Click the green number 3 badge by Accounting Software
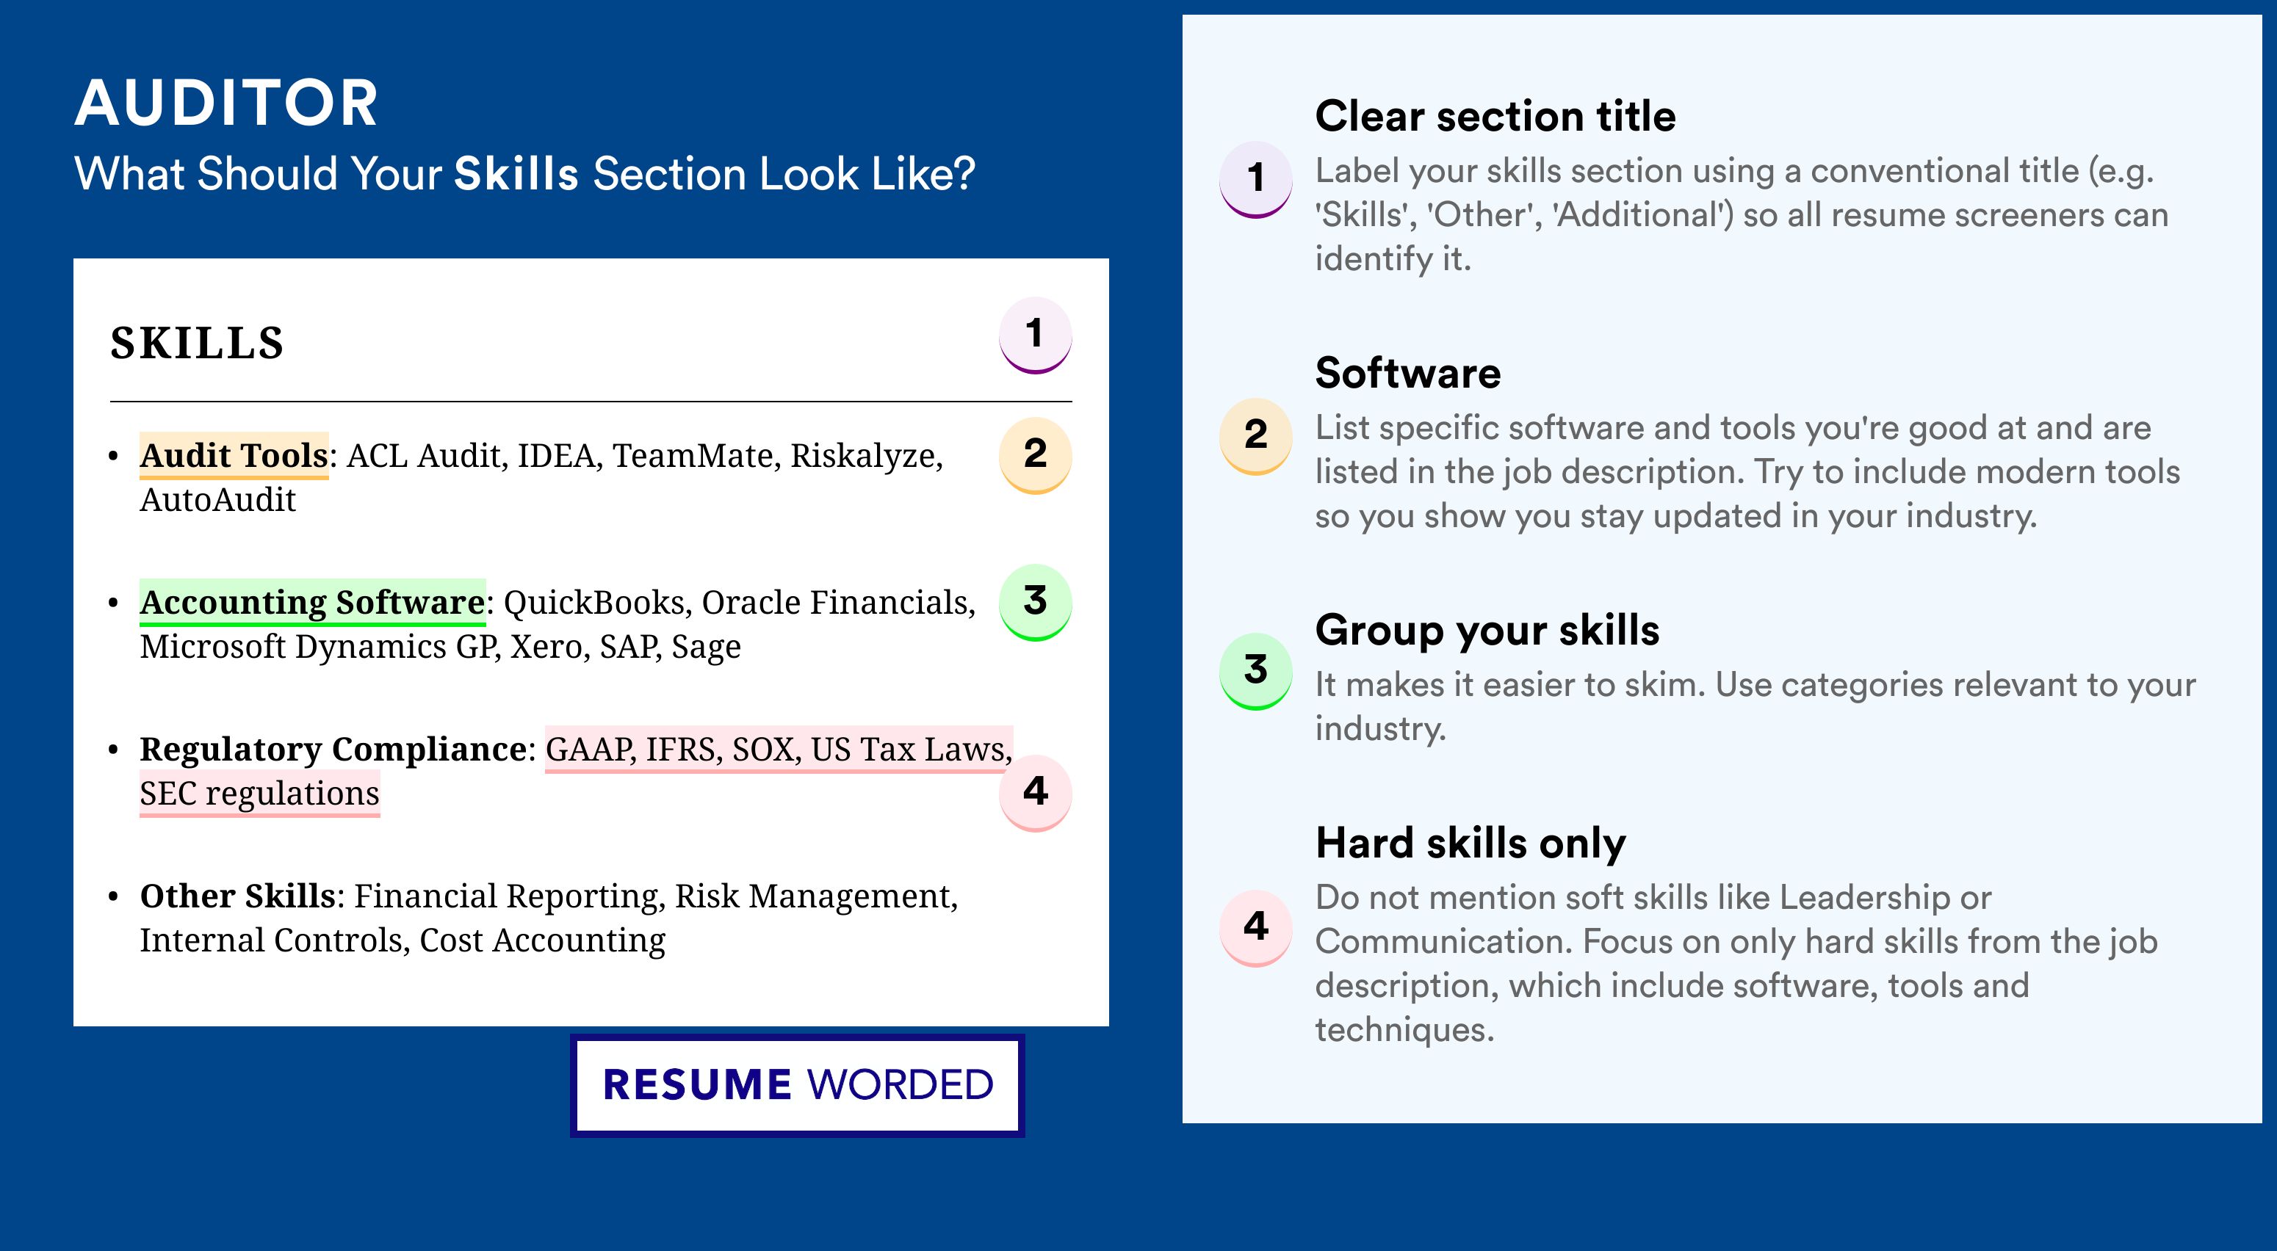The height and width of the screenshot is (1251, 2277). (1035, 602)
